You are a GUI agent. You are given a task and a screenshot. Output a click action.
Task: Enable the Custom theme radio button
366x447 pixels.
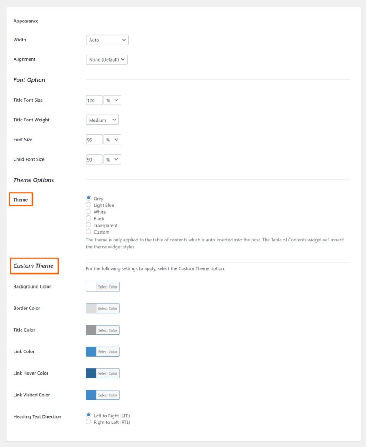(89, 231)
